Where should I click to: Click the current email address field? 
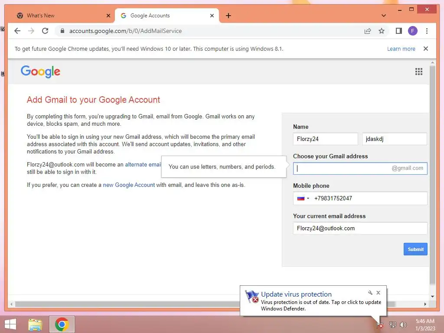click(360, 228)
